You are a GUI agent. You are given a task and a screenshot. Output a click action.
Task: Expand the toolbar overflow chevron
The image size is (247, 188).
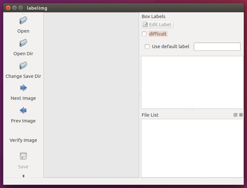click(23, 176)
